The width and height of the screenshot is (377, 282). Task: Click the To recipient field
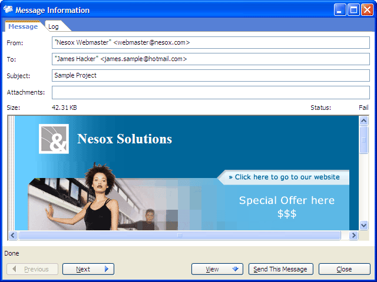211,59
